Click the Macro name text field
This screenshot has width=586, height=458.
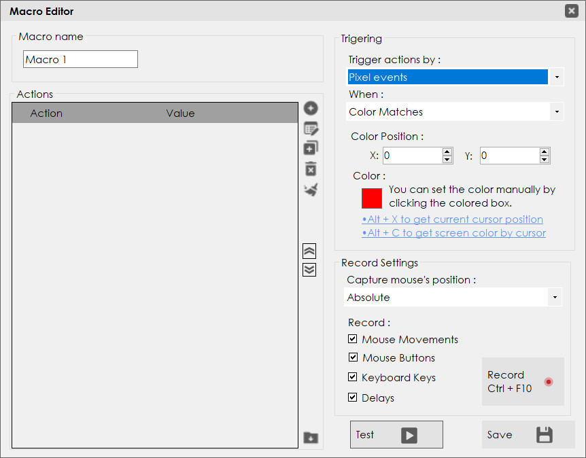[80, 59]
